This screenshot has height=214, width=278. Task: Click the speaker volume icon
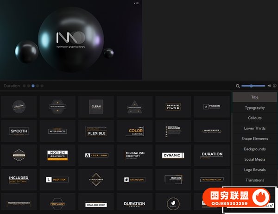click(269, 86)
